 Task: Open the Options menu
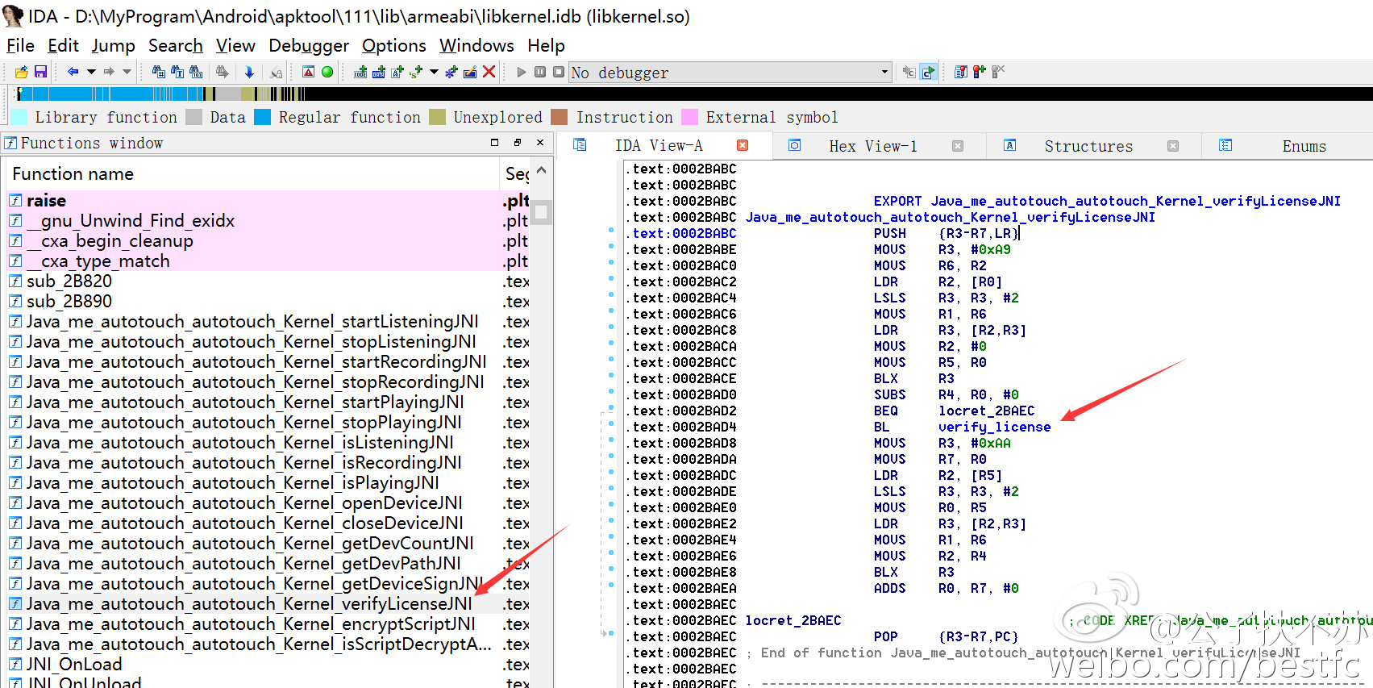point(393,45)
